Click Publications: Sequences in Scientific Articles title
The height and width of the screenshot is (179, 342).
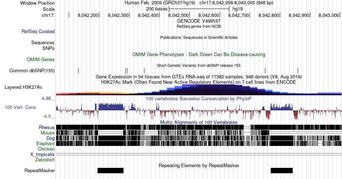pos(199,37)
